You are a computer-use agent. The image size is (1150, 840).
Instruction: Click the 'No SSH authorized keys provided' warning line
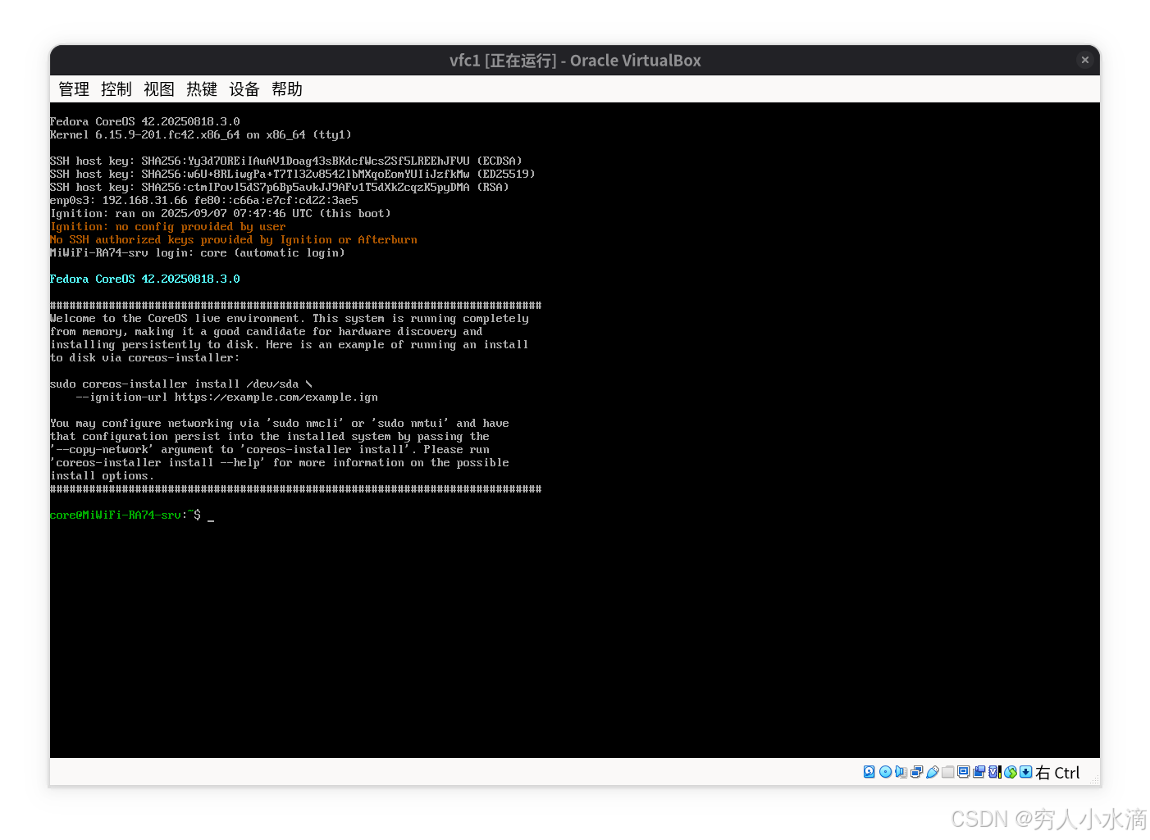click(x=234, y=239)
